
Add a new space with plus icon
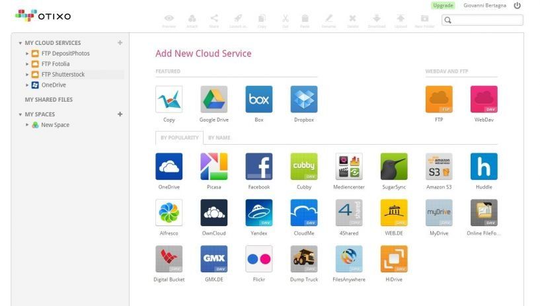120,114
